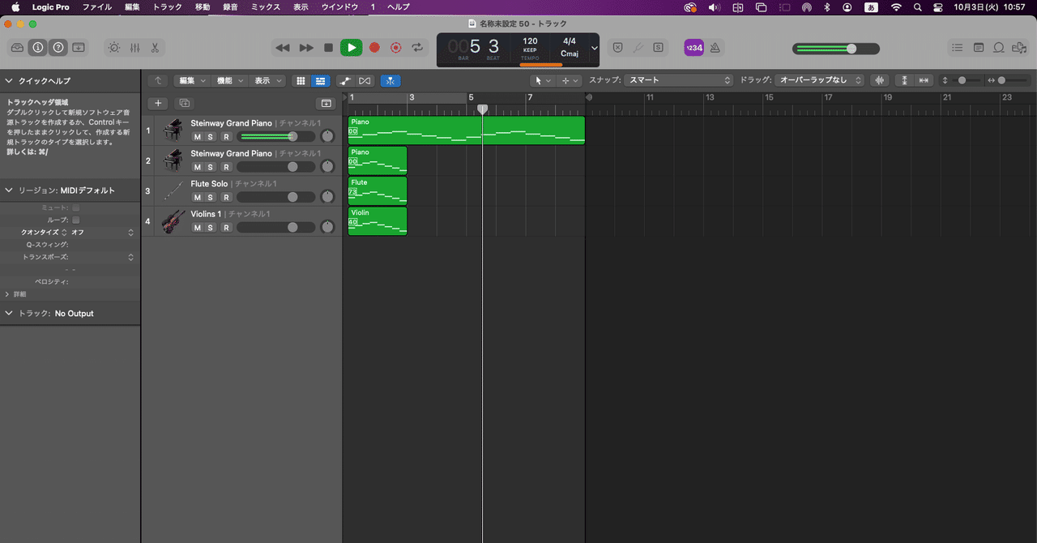Click the plus add track button

158,103
